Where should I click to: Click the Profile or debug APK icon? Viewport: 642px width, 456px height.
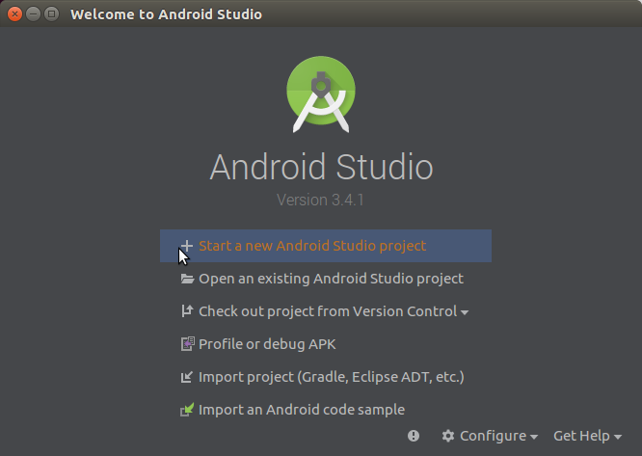187,344
